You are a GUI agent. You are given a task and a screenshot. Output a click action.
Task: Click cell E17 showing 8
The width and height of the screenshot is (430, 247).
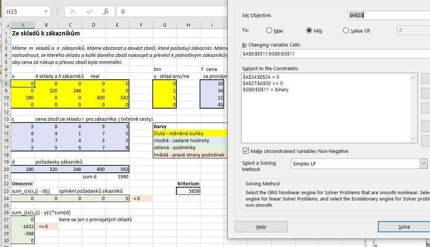tap(117, 148)
